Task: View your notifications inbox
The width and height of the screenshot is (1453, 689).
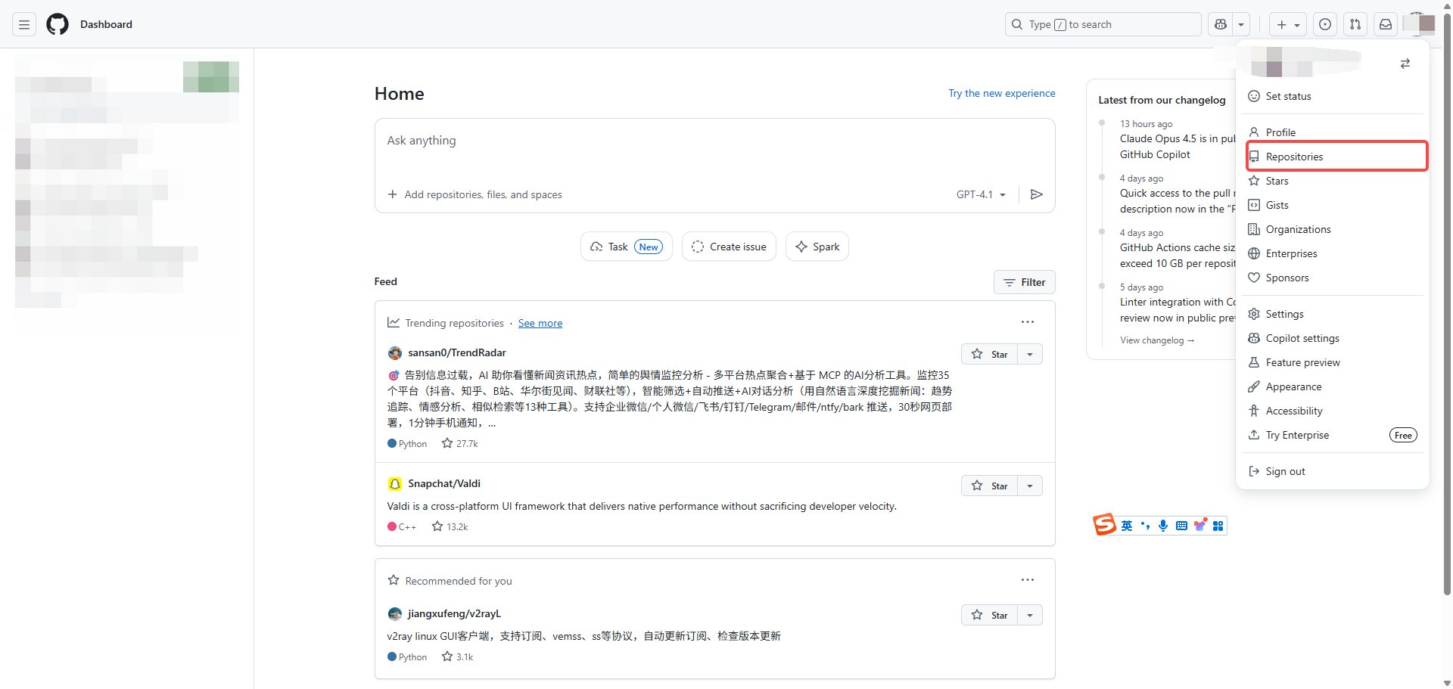Action: point(1386,24)
